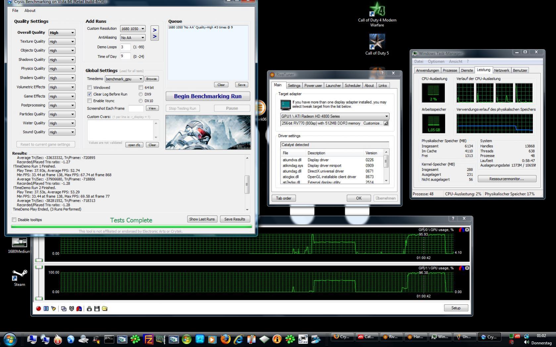Click the double chevron icon in monitor toolbar
556x347 pixels.
point(72,309)
